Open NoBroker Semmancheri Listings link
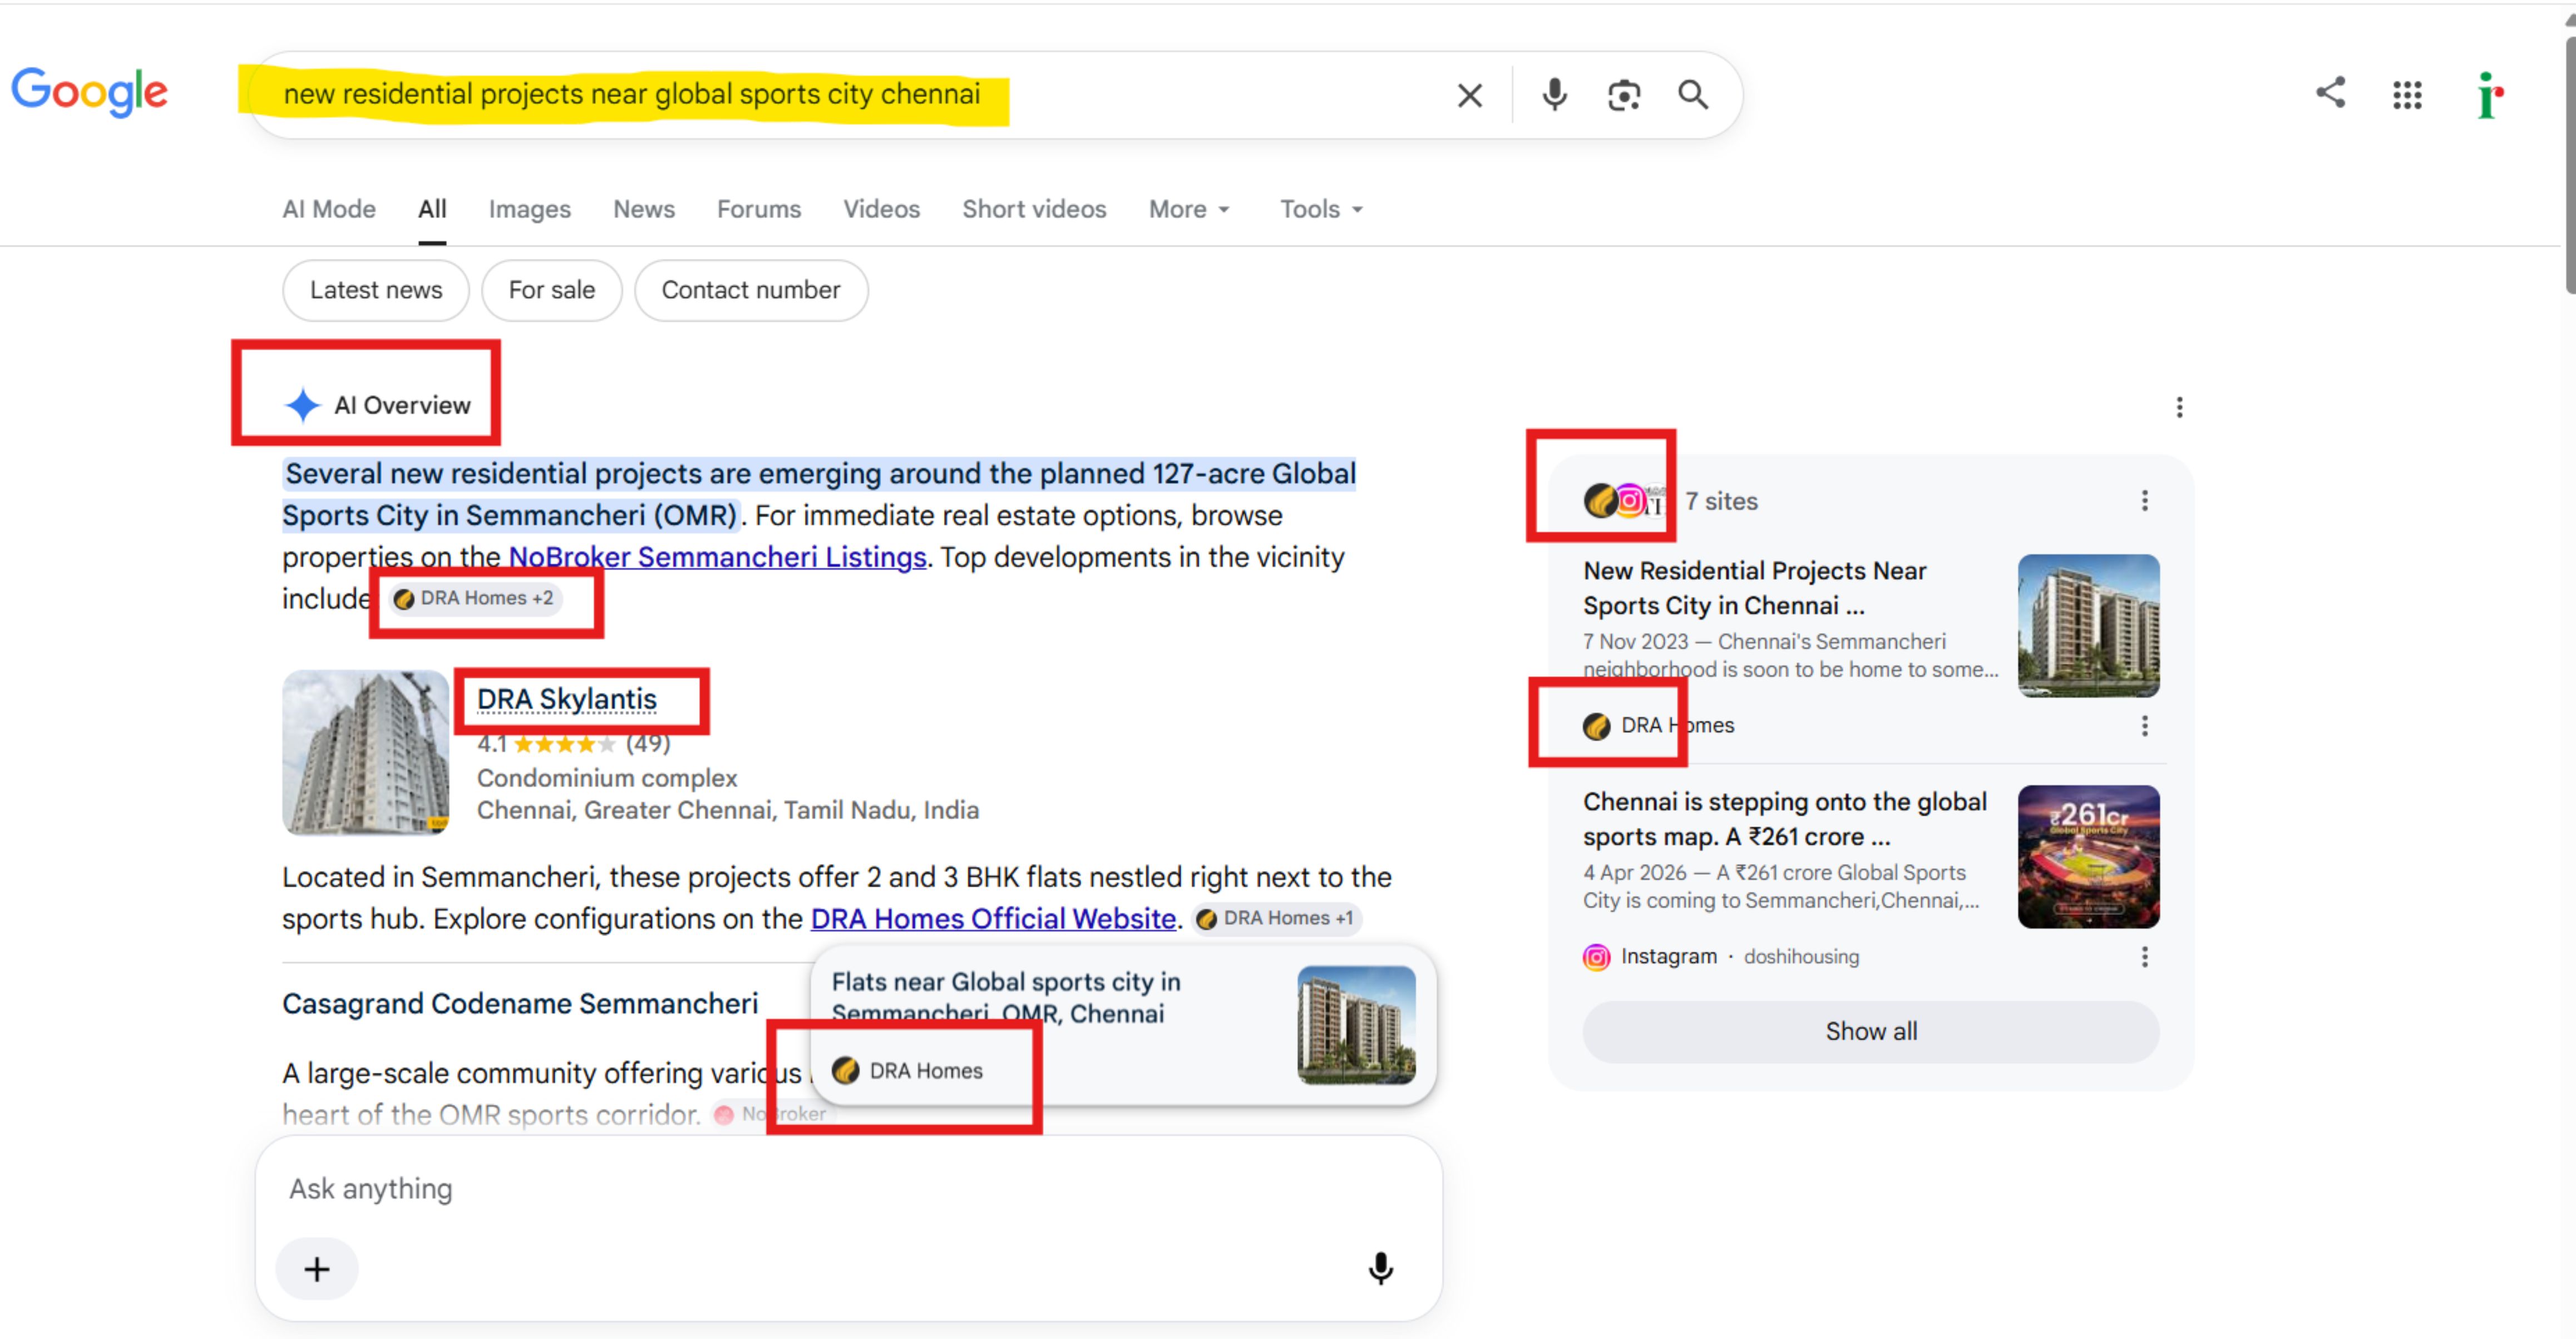 [x=717, y=557]
